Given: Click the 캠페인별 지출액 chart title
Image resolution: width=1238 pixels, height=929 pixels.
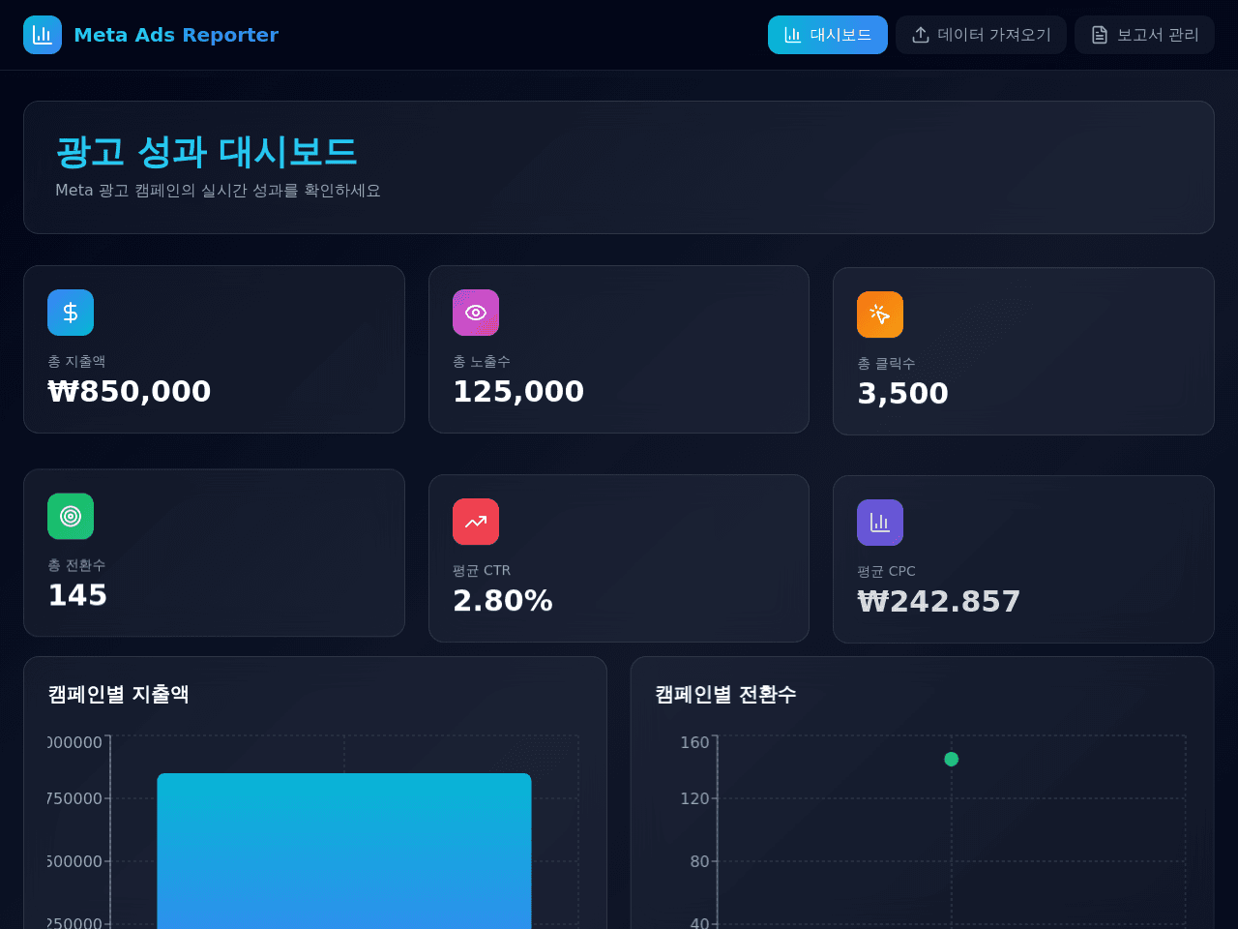Looking at the screenshot, I should pos(119,694).
